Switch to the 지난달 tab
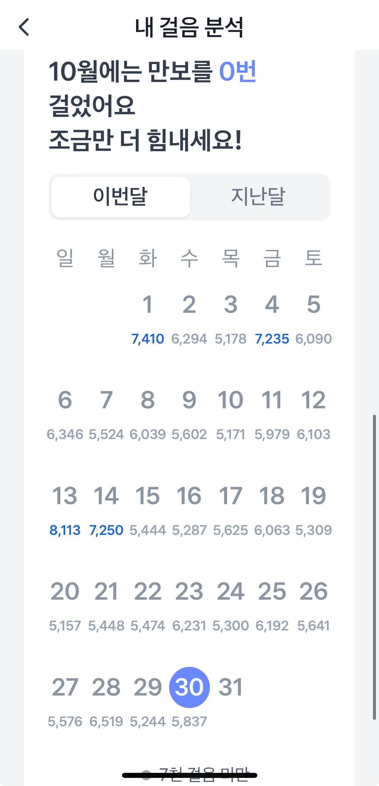This screenshot has width=379, height=786. point(258,197)
